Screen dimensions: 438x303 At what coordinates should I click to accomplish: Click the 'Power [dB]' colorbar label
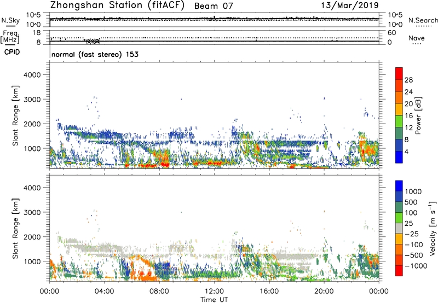[418, 115]
